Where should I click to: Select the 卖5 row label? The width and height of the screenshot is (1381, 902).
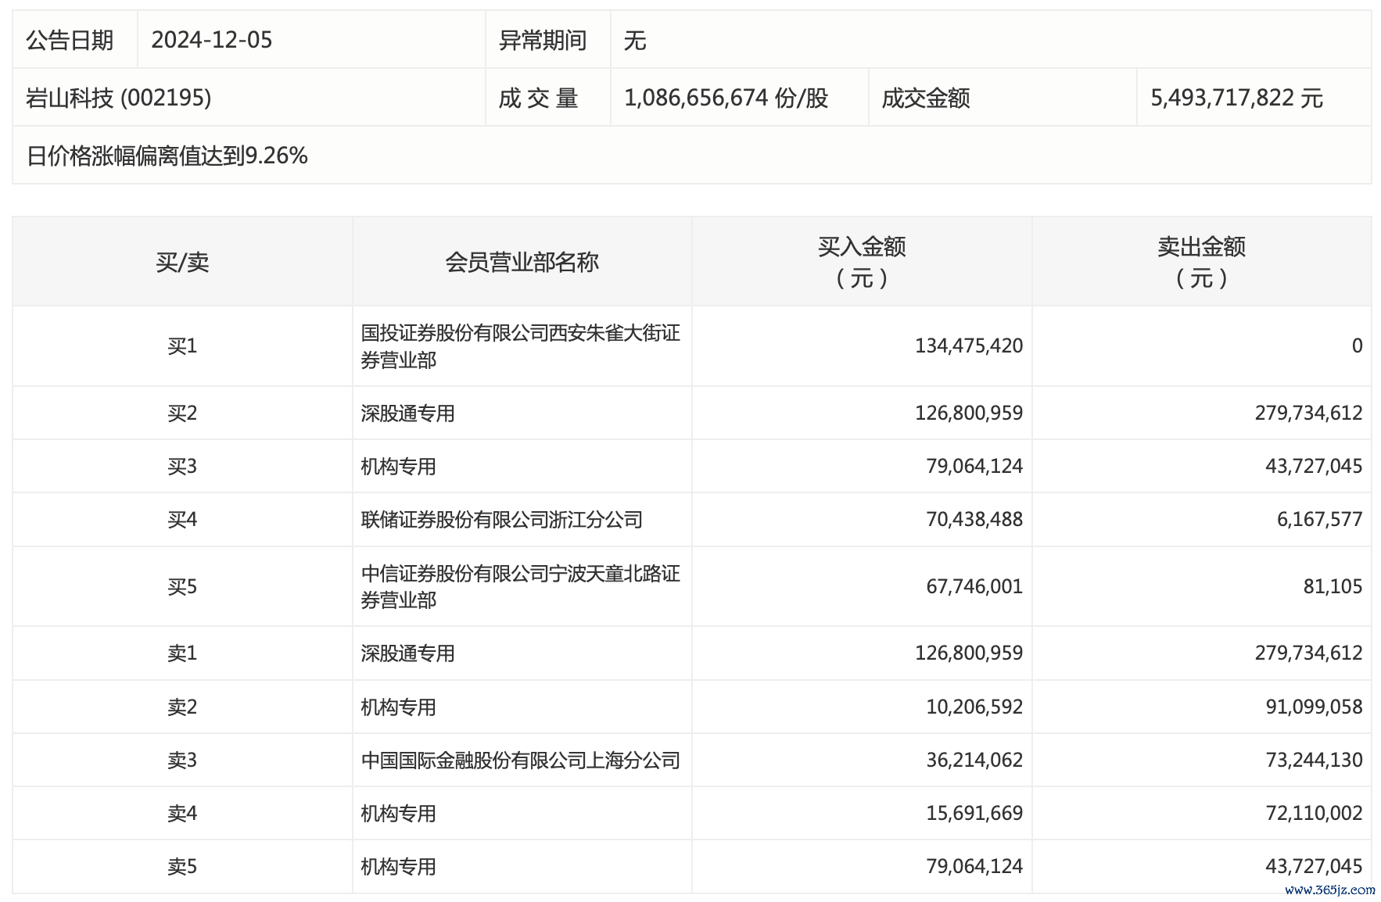point(182,866)
